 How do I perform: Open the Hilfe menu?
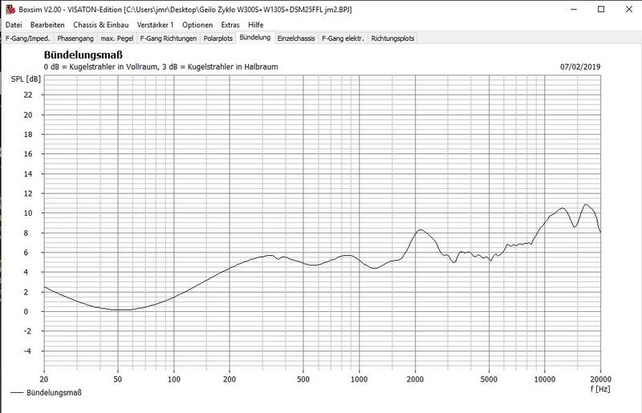point(255,25)
